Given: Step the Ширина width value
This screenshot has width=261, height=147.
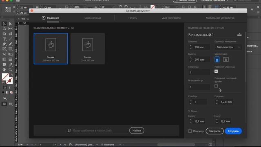Looking at the screenshot, I should (x=190, y=47).
